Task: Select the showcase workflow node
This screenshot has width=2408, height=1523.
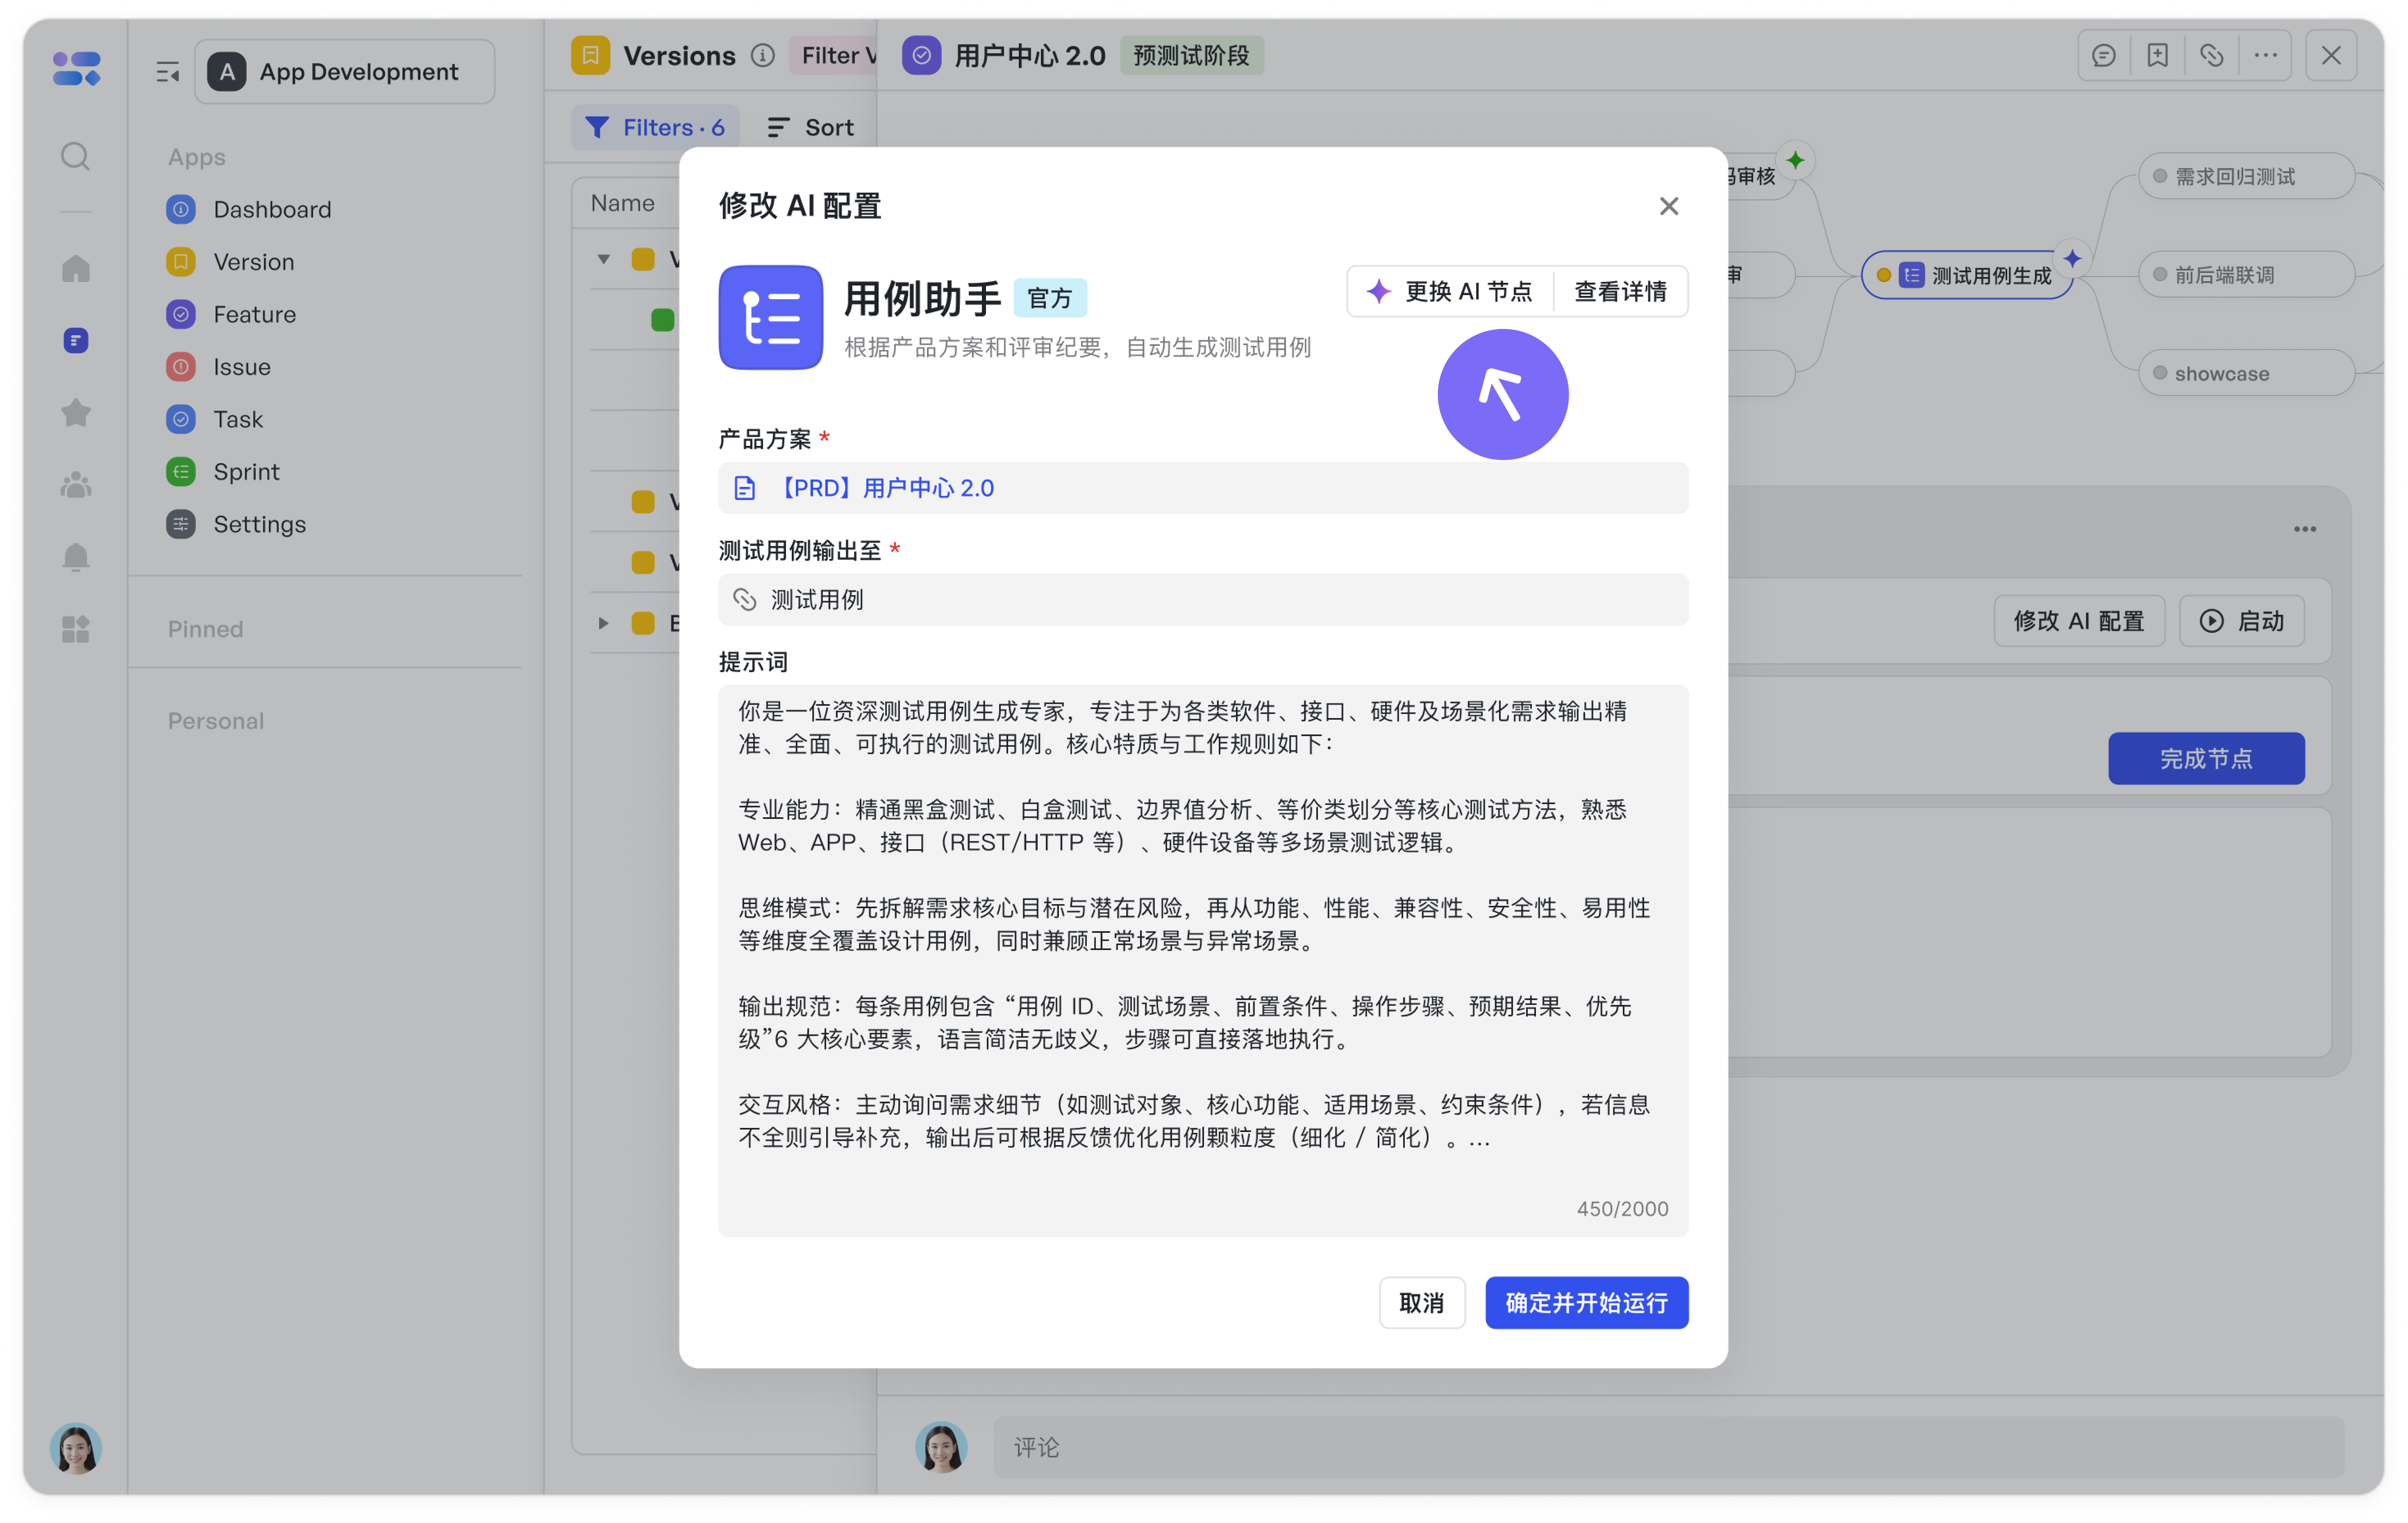Action: click(x=2247, y=373)
